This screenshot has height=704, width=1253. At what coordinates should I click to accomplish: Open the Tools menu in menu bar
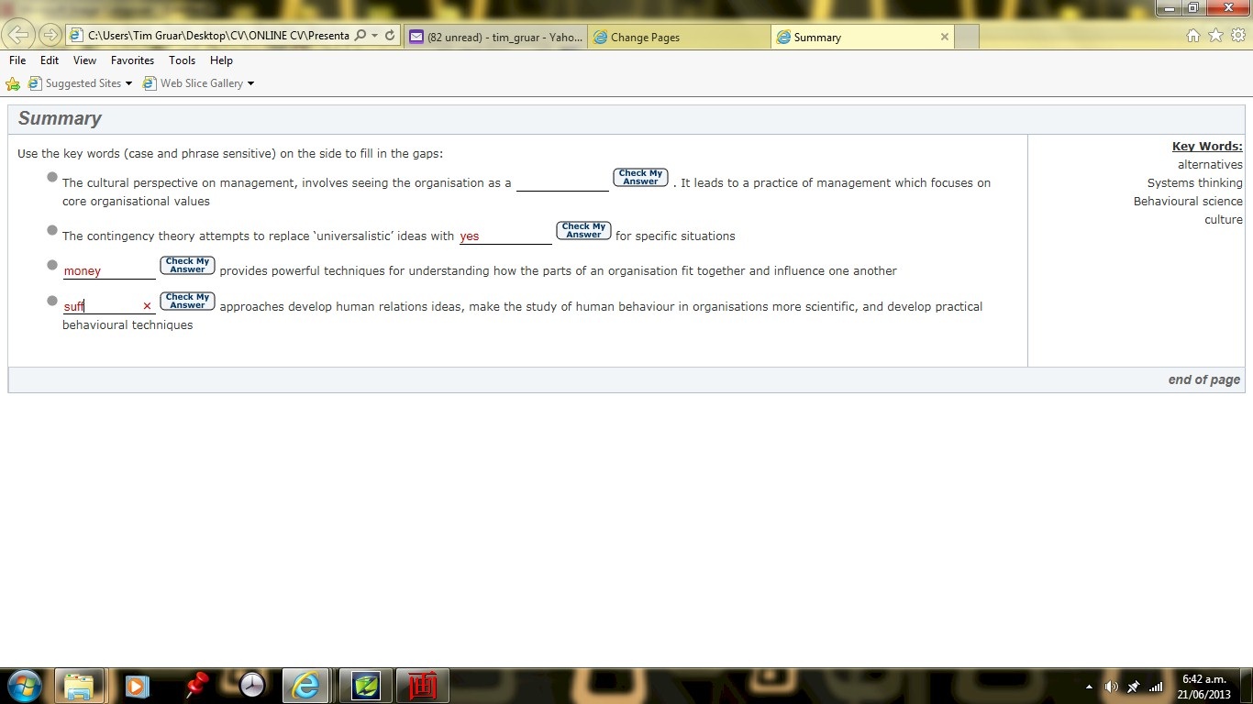(182, 60)
